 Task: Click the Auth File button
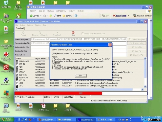click(137, 47)
